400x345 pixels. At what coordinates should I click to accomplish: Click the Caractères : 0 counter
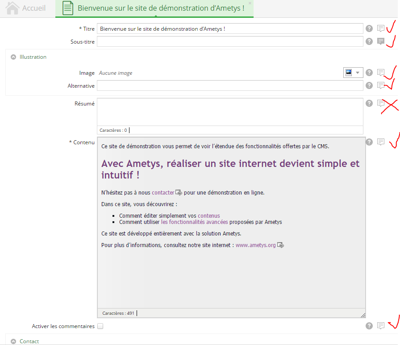click(x=113, y=130)
